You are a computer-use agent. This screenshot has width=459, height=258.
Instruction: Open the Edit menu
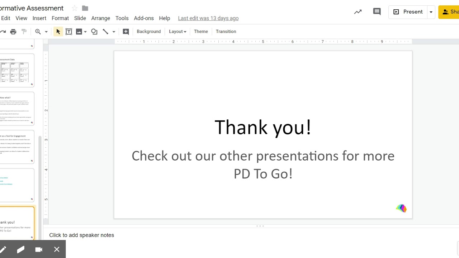point(5,18)
